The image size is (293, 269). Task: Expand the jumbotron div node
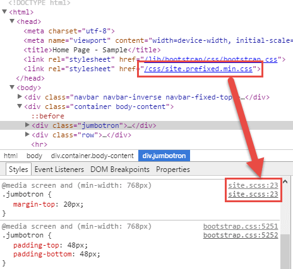click(27, 125)
